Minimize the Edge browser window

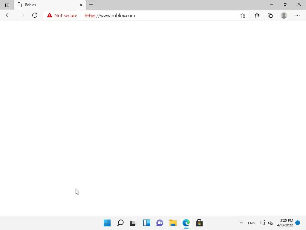pyautogui.click(x=271, y=4)
